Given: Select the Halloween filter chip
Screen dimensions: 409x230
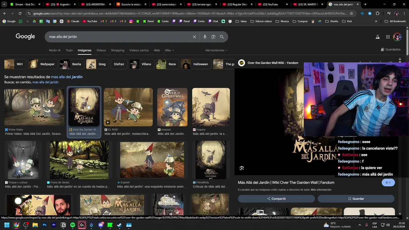Looking at the screenshot, I should click(196, 64).
